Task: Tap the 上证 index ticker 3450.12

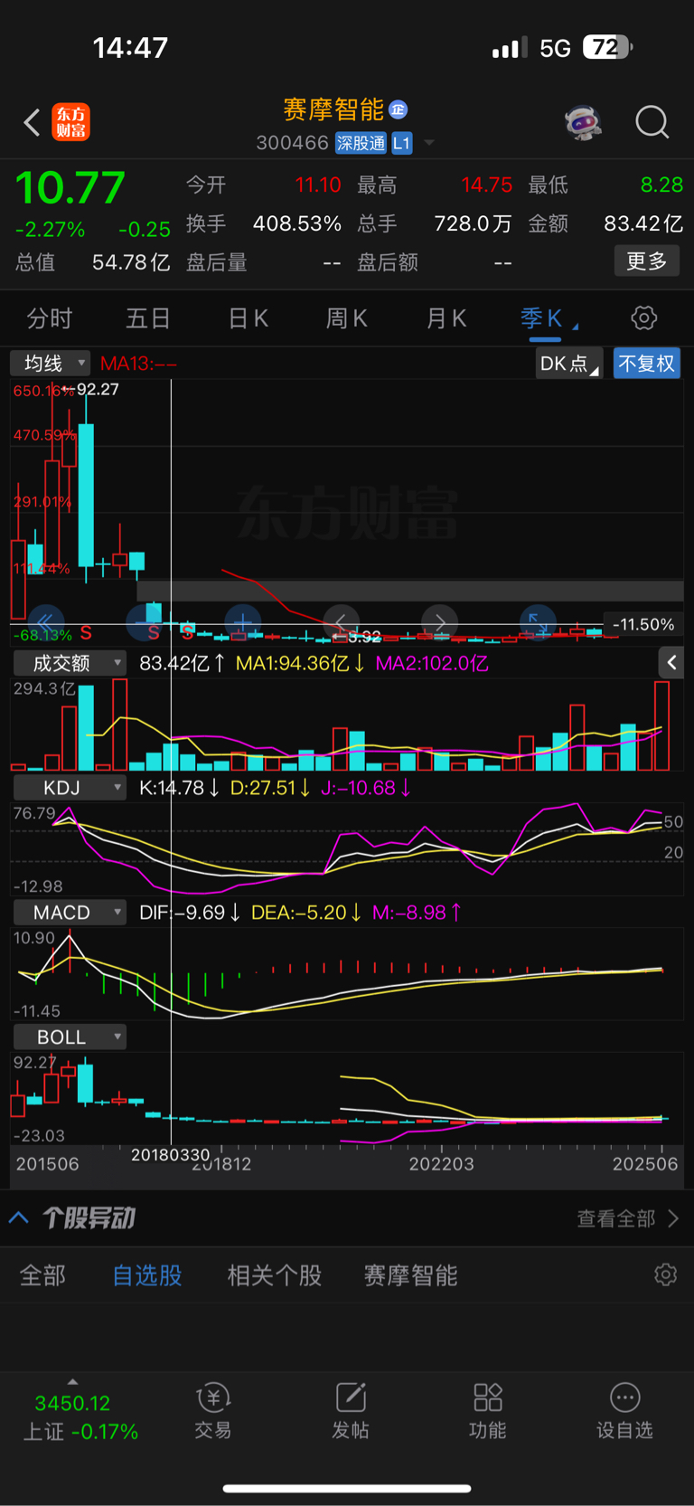Action: (72, 1404)
